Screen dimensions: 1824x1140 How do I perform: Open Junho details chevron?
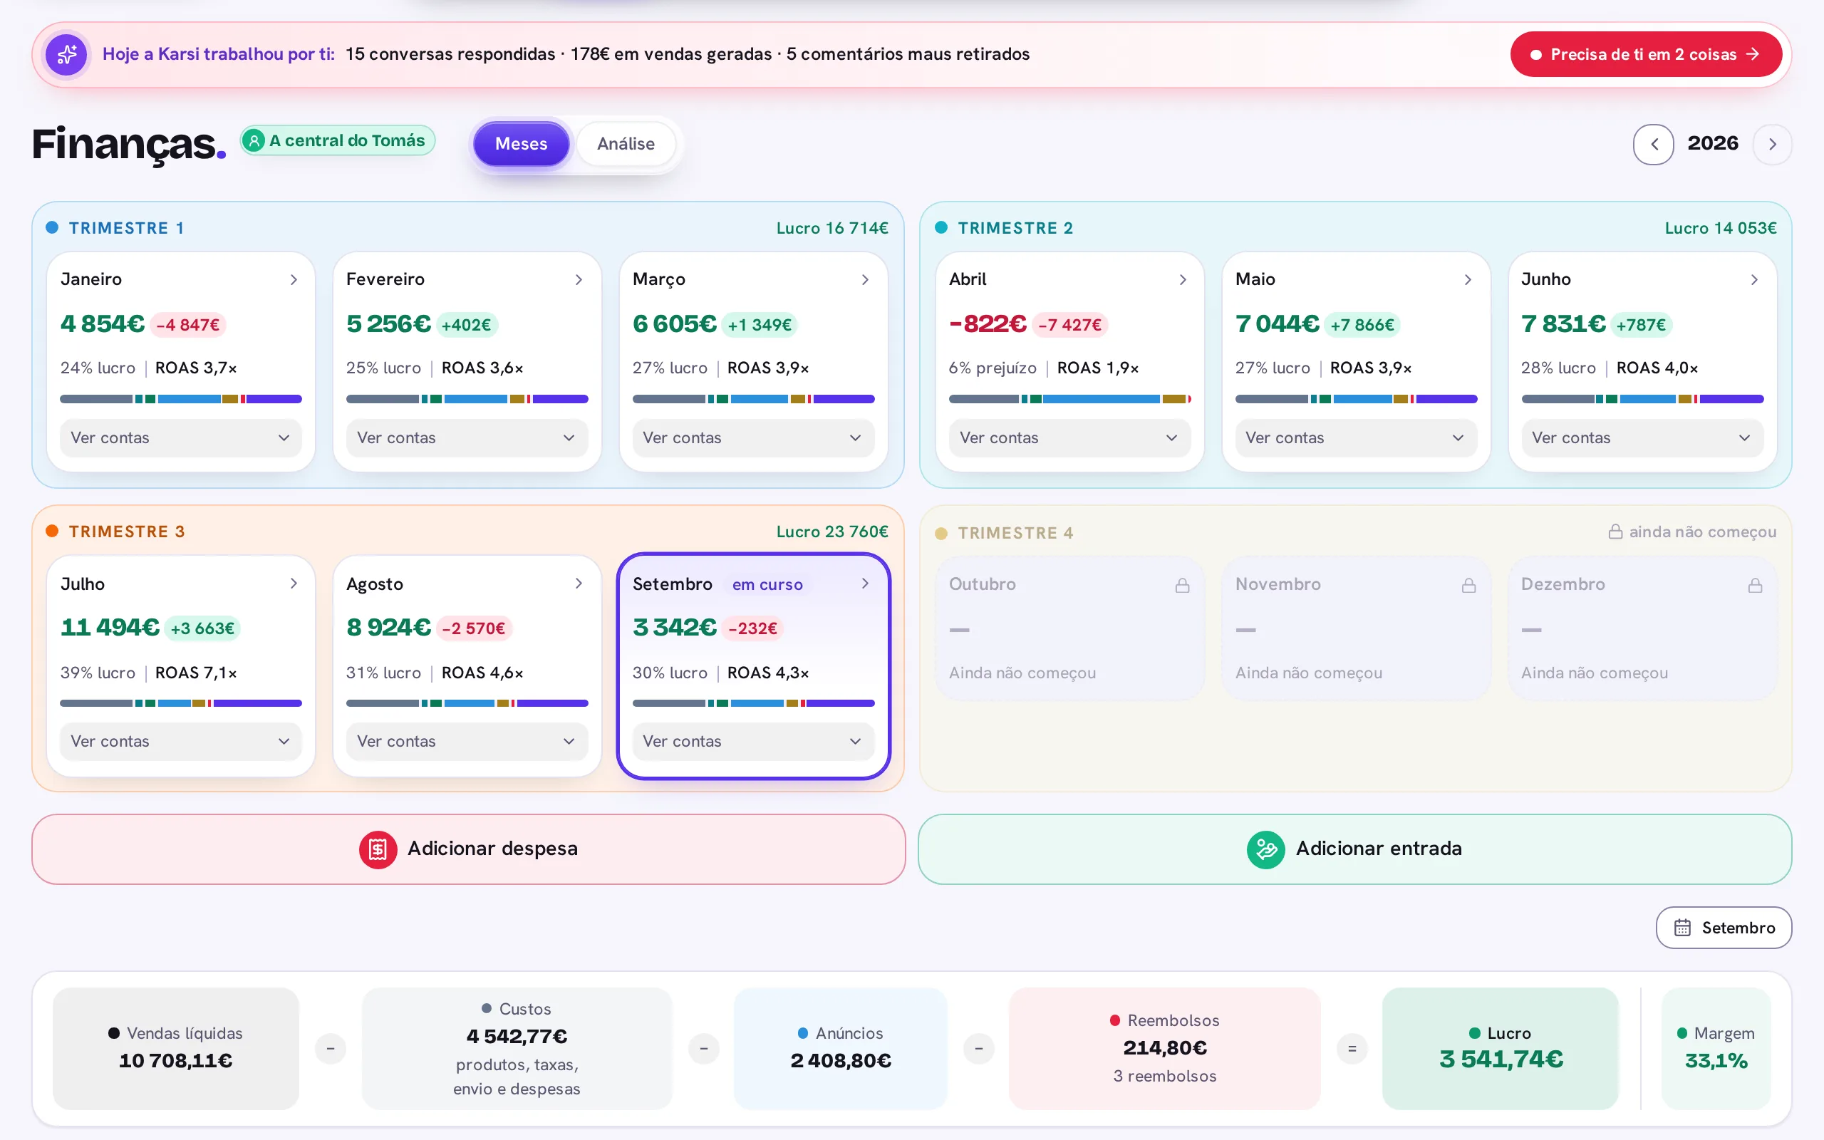[1755, 280]
